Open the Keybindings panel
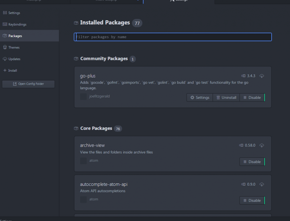This screenshot has width=290, height=221. (17, 24)
